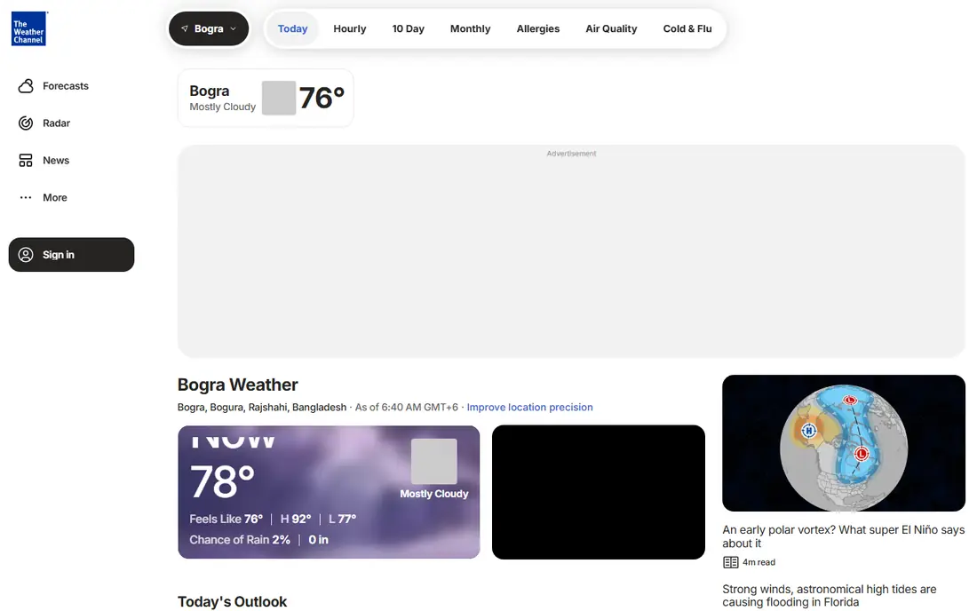Go to the Monthly tab

point(471,28)
